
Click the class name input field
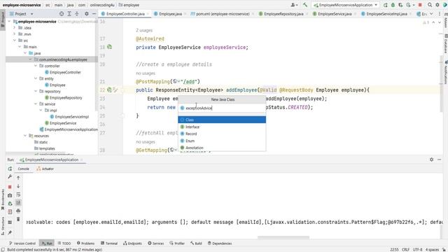pyautogui.click(x=222, y=108)
